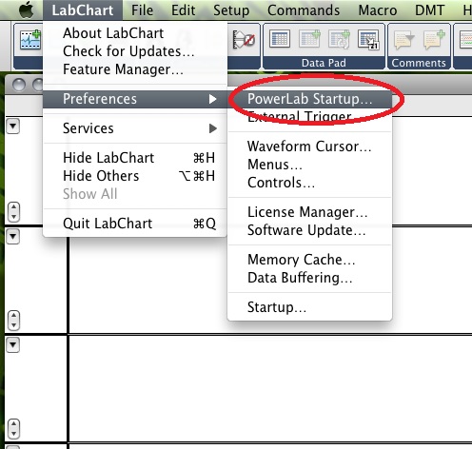Open Menus… preferences
This screenshot has width=472, height=449.
point(310,165)
